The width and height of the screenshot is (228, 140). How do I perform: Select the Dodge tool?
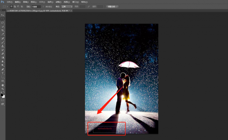[x=2, y=65]
